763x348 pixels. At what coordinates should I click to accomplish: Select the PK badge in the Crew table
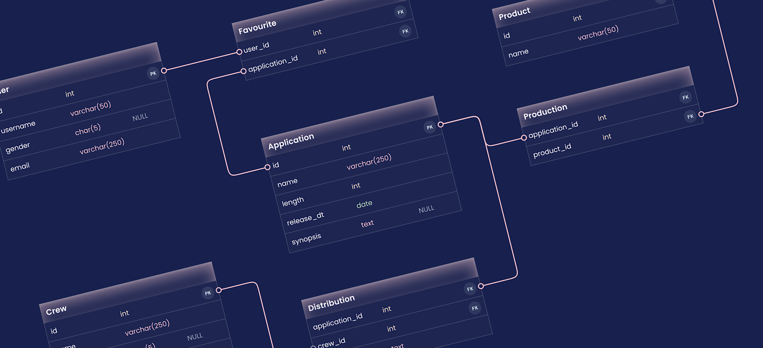208,293
